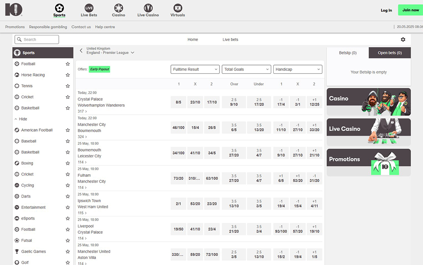Open the Handicap dropdown
423x265 pixels.
point(297,69)
